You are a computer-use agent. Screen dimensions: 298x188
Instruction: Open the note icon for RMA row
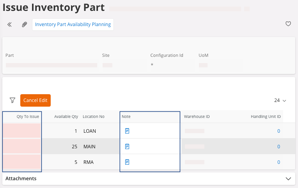pos(127,162)
